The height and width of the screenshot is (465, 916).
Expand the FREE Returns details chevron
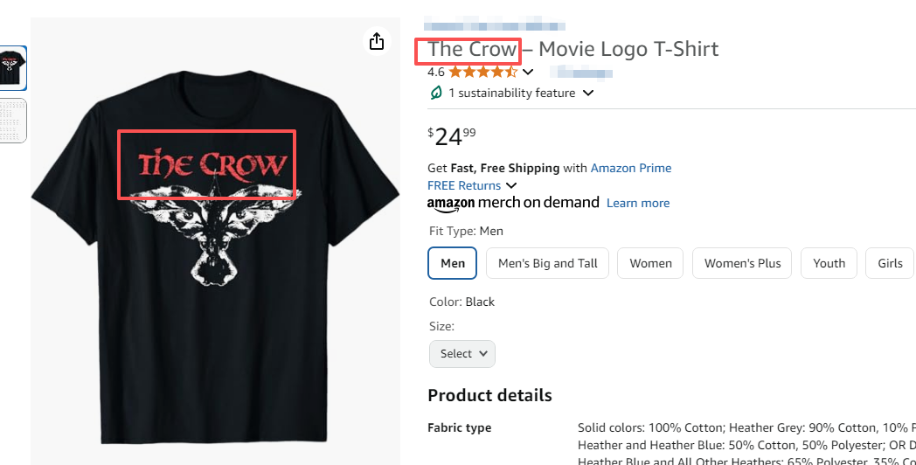click(x=511, y=185)
